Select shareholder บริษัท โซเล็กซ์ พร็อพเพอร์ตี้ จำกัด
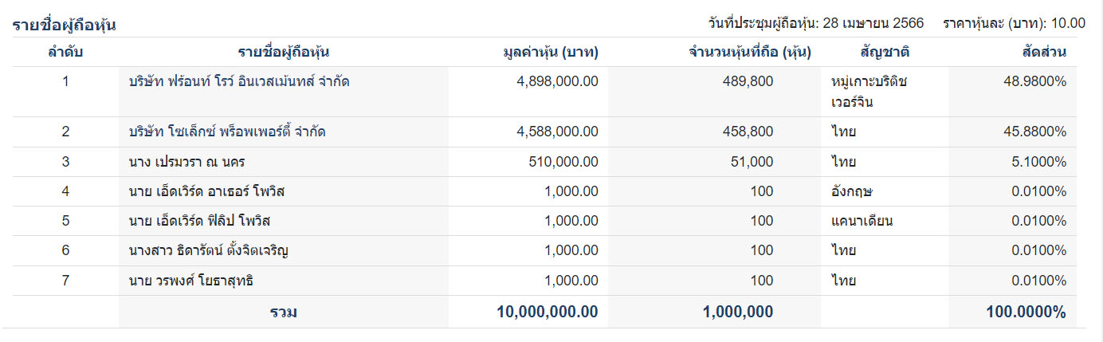The width and height of the screenshot is (1103, 342). click(226, 132)
